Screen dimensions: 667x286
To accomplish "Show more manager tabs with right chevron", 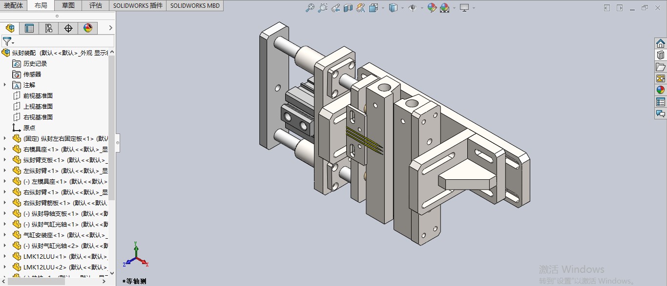I will 110,28.
